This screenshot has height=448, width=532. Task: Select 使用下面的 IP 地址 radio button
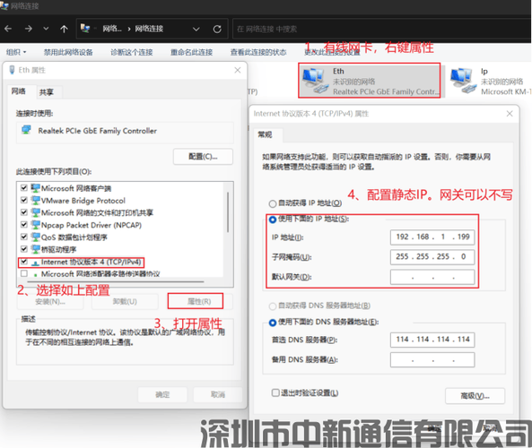pos(273,220)
